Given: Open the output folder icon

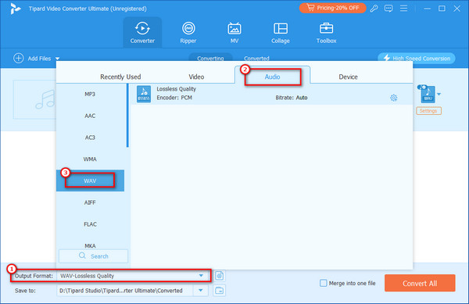Looking at the screenshot, I should pos(219,290).
